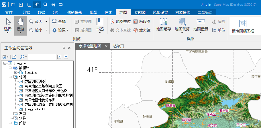This screenshot has width=261, height=128.
Task: Click the next view arrow in title bar
Action: pos(29,5)
